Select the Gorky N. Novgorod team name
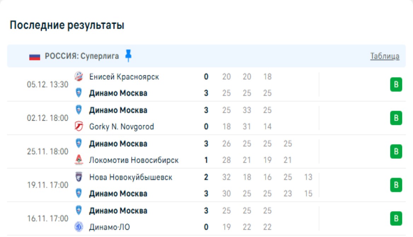413x237 pixels. [121, 127]
